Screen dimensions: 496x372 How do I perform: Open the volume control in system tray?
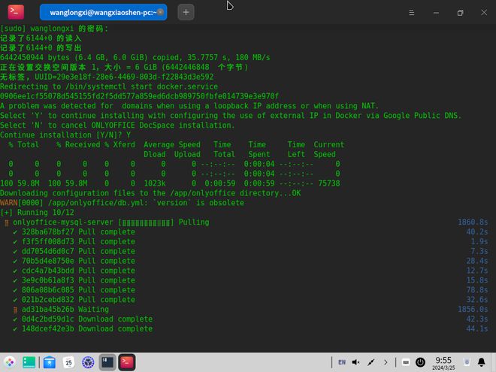356,362
